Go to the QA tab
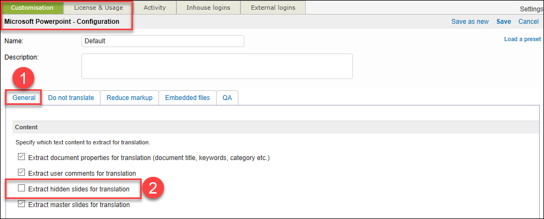The image size is (544, 219). (x=227, y=98)
